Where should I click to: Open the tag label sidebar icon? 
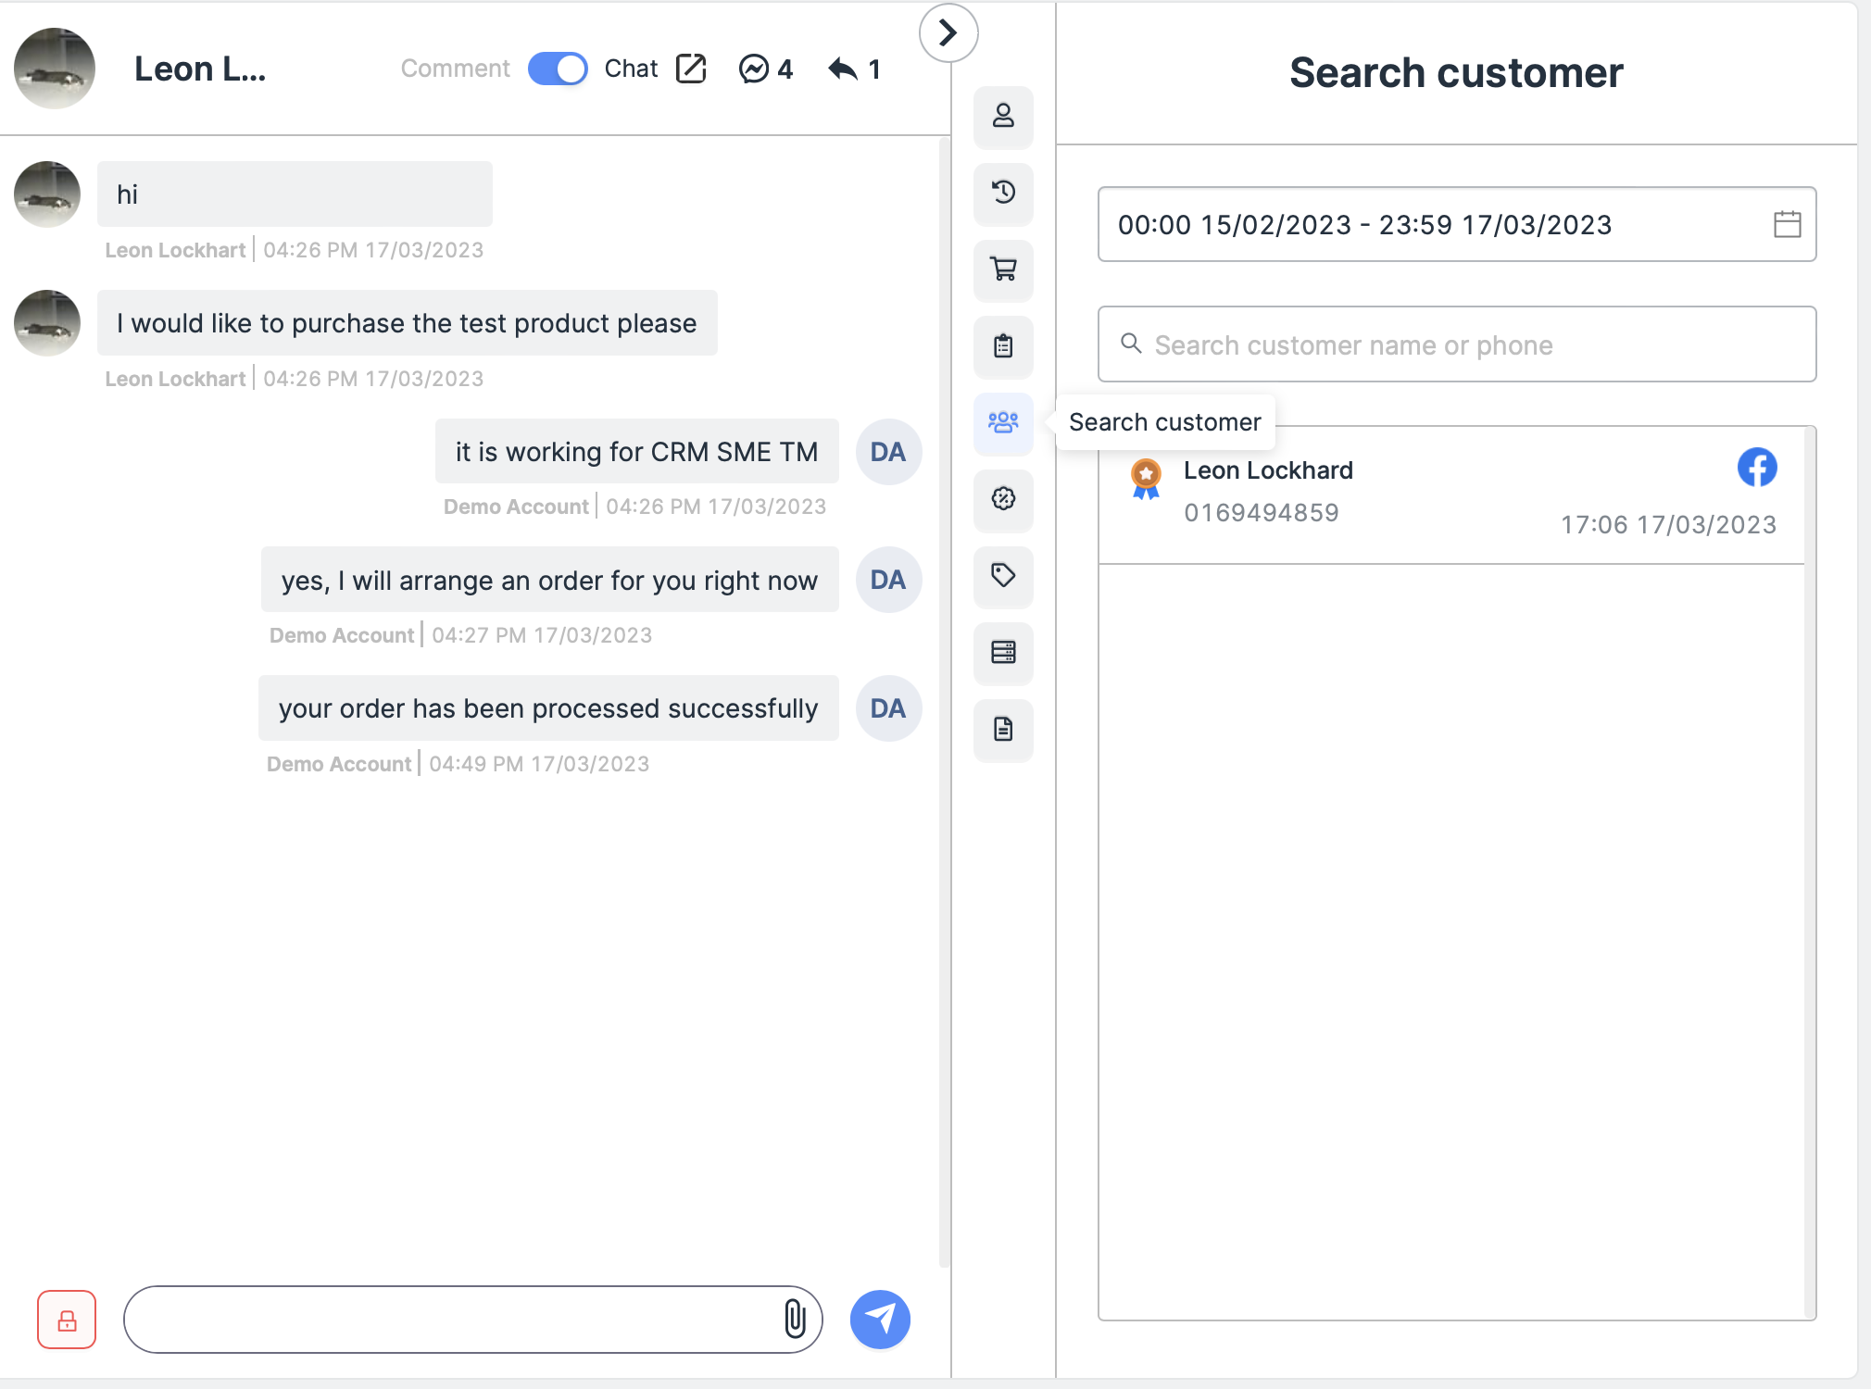coord(1003,576)
